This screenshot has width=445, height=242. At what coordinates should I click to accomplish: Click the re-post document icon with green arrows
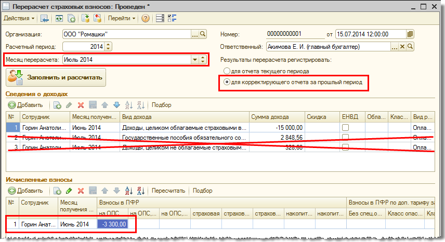tap(59, 18)
